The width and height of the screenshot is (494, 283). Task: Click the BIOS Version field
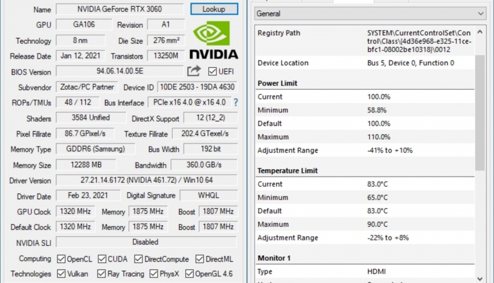pos(120,71)
